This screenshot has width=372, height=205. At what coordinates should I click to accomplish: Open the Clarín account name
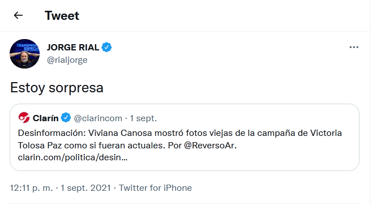click(x=45, y=118)
